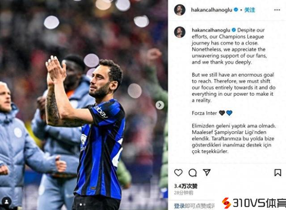Share post via paper plane icon

tap(206, 173)
